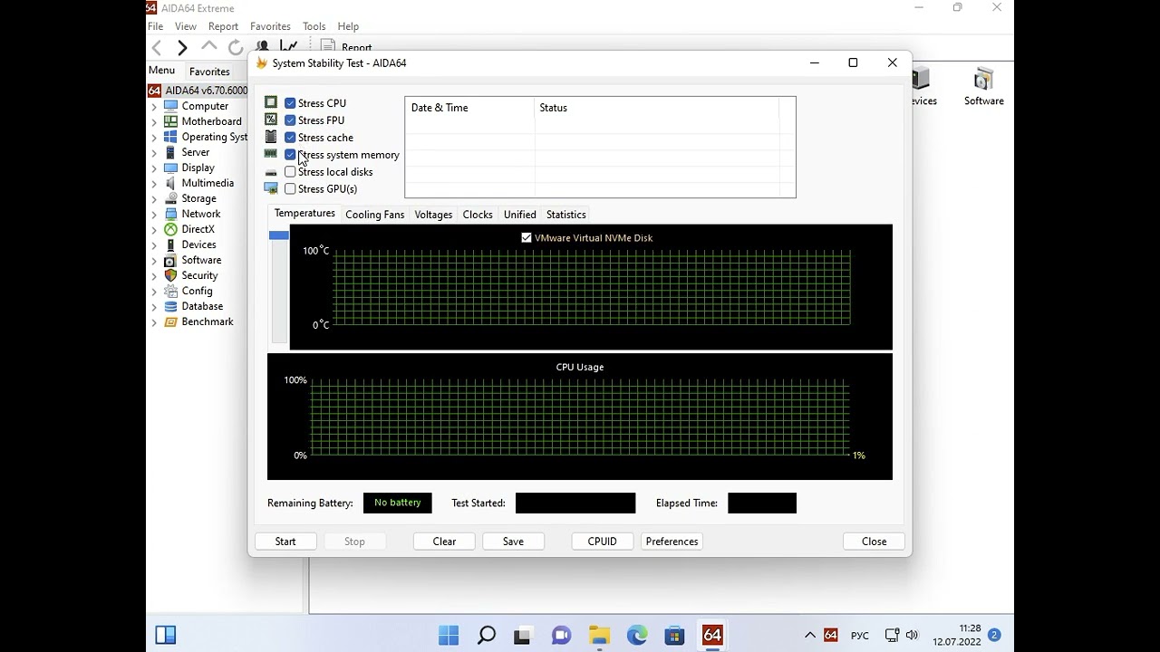Uncheck Stress cache

click(290, 138)
